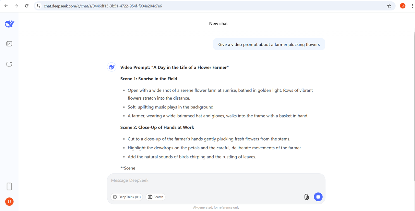Click the bullet 'Highlight the dewdrops on the petals'

215,148
